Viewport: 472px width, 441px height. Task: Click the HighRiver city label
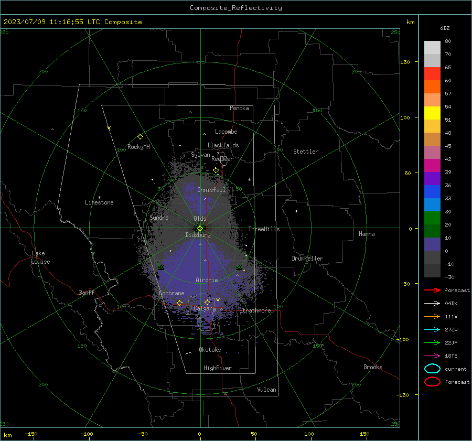click(x=218, y=368)
